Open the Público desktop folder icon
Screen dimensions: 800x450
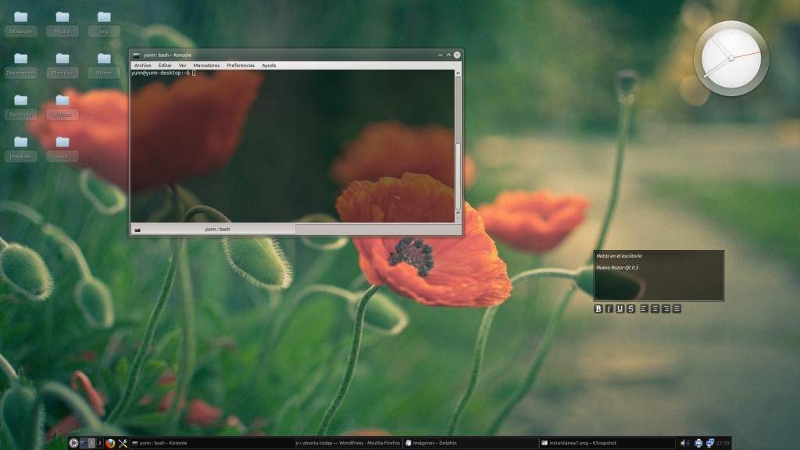point(62,106)
